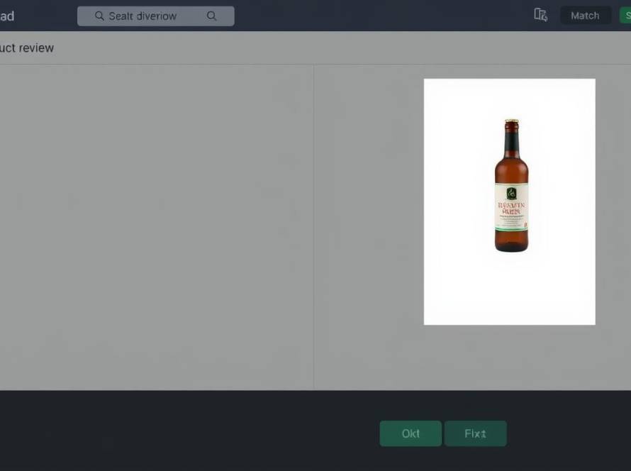The height and width of the screenshot is (471, 631).
Task: Click the document compare icon beside Match
Action: click(540, 16)
